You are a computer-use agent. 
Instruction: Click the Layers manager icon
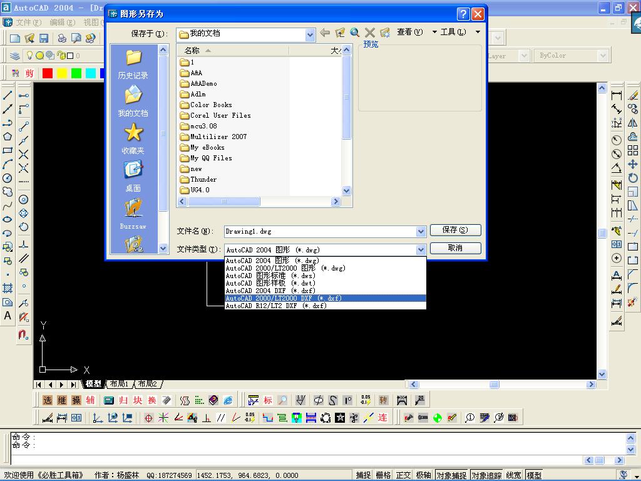click(x=15, y=55)
